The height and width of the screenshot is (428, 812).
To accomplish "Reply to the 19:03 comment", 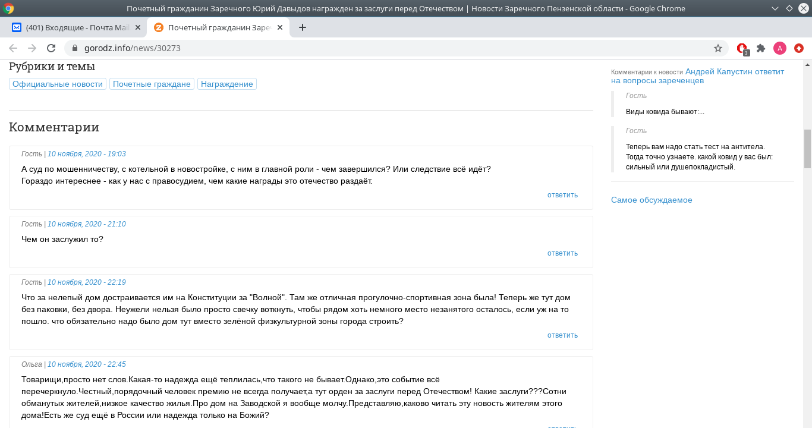I will click(x=562, y=195).
